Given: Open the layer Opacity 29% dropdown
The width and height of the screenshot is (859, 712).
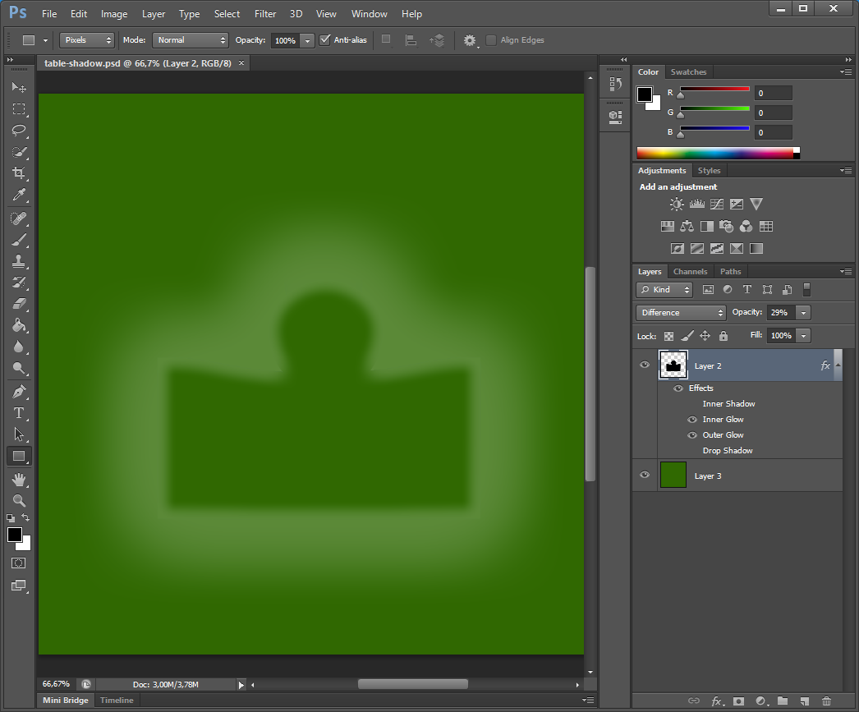Looking at the screenshot, I should [x=803, y=312].
